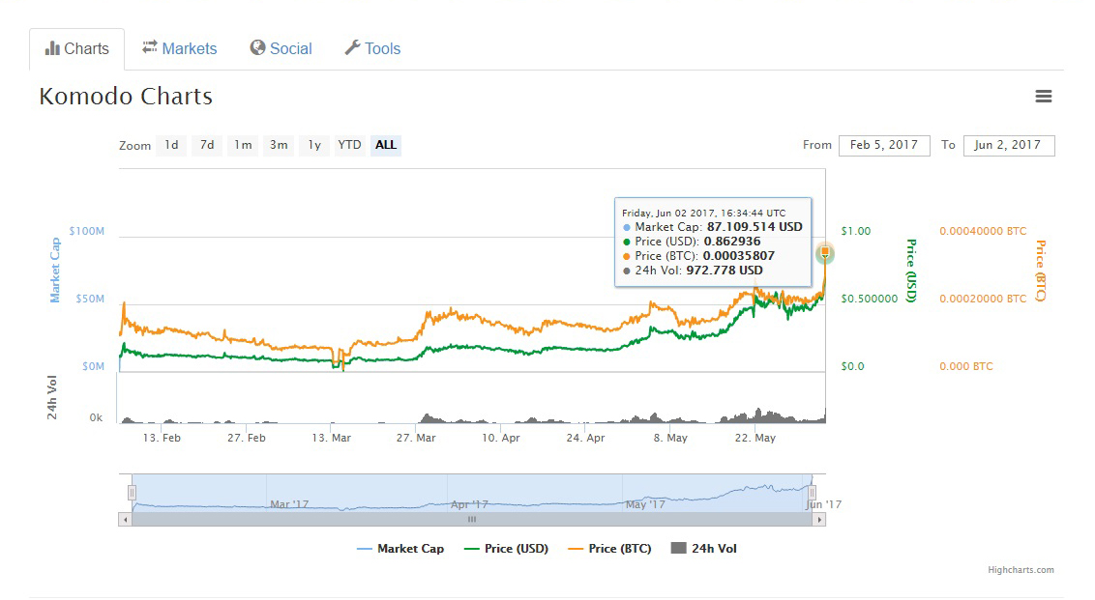Open the chart hamburger menu icon
1095x600 pixels.
pyautogui.click(x=1044, y=97)
